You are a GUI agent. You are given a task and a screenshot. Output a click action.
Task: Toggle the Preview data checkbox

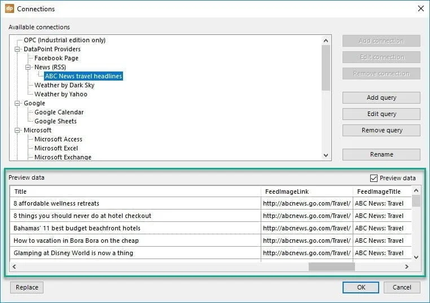(374, 178)
